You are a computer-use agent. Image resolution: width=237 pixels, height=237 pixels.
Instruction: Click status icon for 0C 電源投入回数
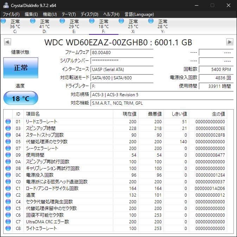pos(8,175)
